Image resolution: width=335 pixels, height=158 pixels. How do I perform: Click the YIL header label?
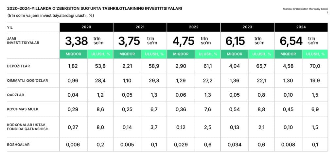click(x=9, y=27)
